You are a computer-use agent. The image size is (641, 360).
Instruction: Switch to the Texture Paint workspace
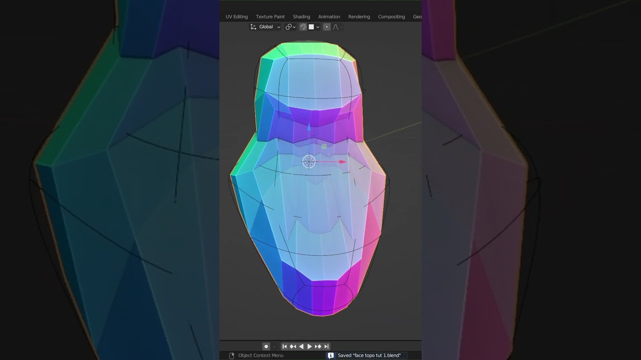[270, 16]
